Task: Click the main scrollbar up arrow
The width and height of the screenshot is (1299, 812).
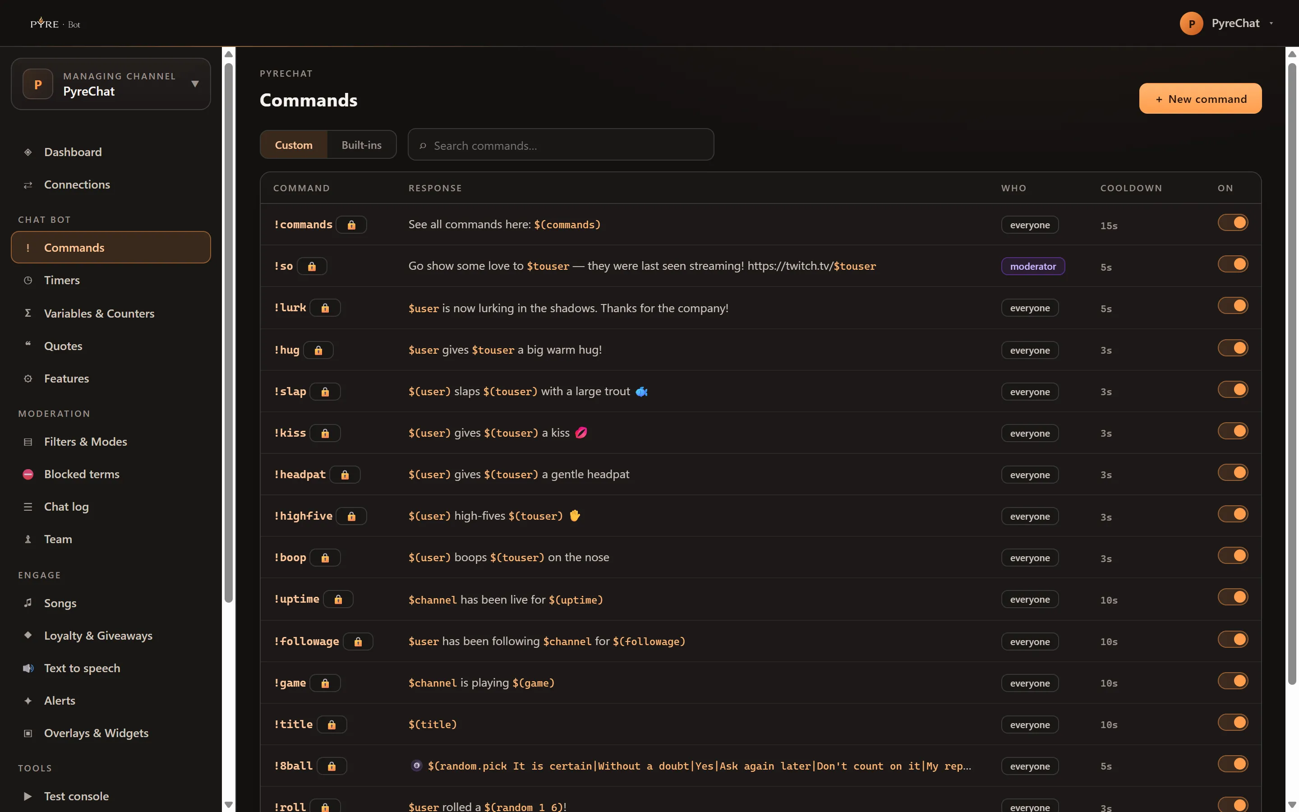Action: click(1292, 54)
